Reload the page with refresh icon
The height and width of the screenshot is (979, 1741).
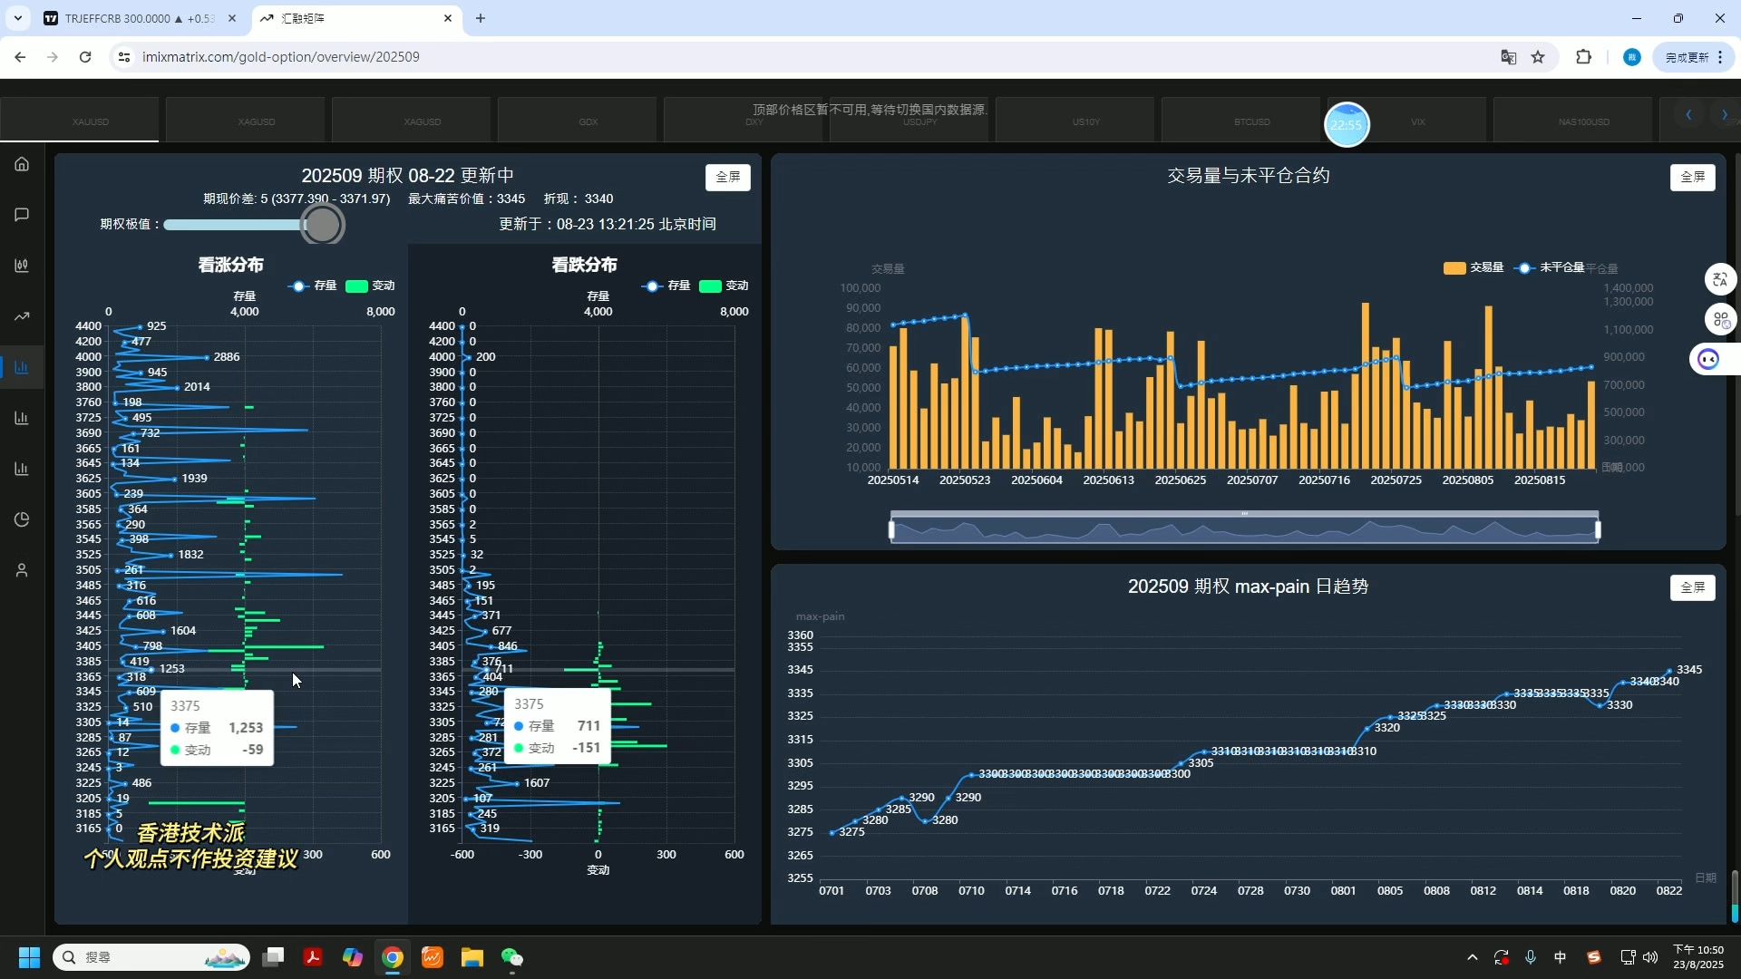click(x=85, y=57)
